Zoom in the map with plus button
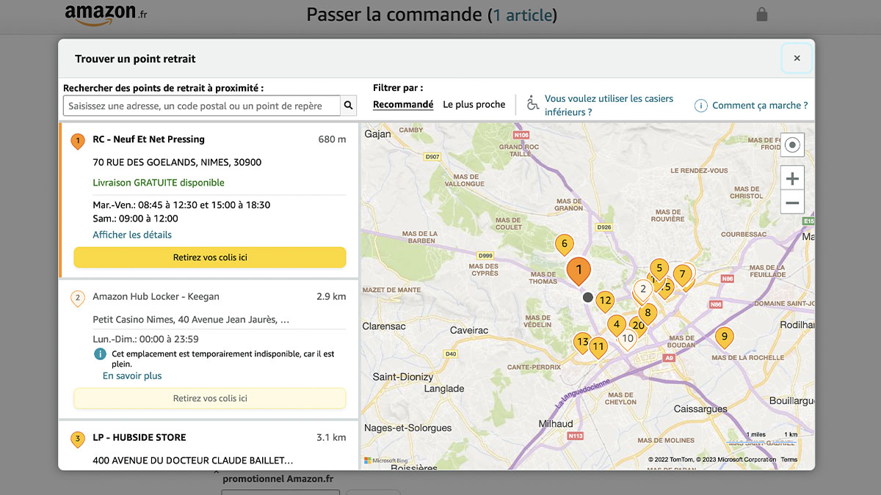Screen dimensions: 881x495 click(x=792, y=178)
